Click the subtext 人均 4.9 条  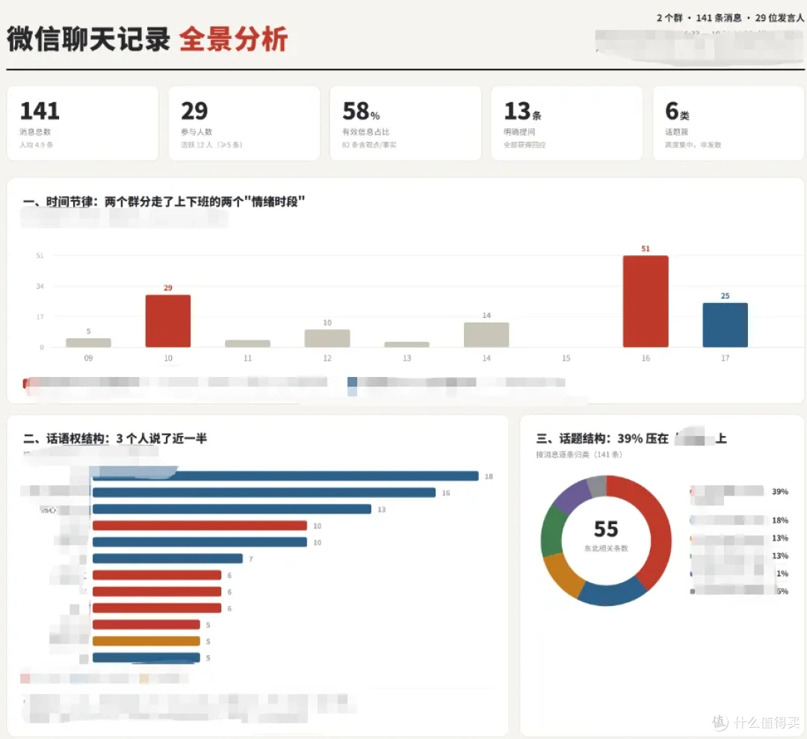click(37, 145)
